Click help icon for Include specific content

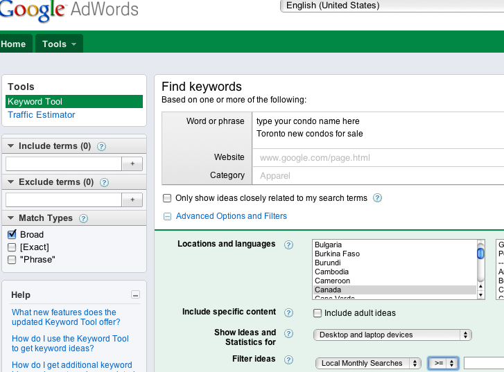point(288,312)
